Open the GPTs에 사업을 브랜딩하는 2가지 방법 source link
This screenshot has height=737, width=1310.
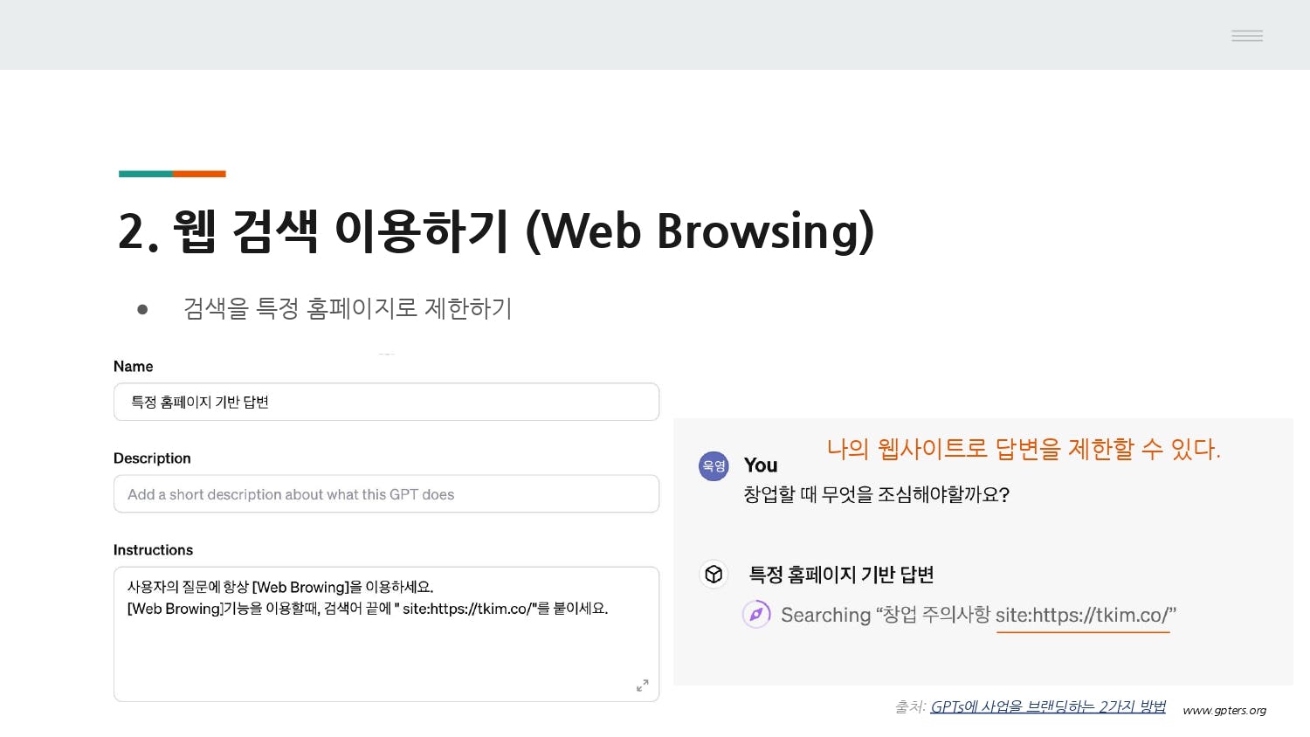[1047, 706]
